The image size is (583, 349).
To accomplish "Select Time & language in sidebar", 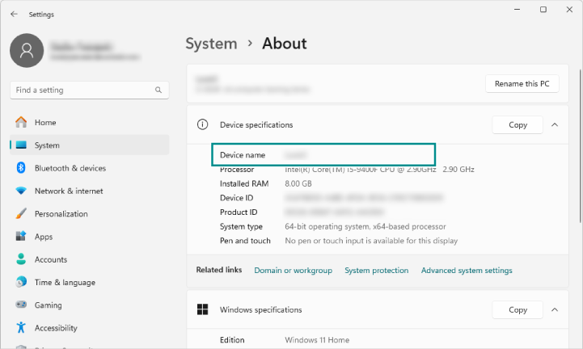I will (x=64, y=283).
